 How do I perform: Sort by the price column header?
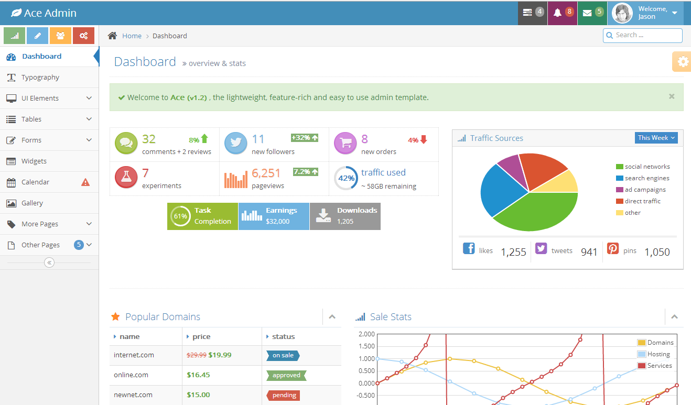(x=222, y=336)
